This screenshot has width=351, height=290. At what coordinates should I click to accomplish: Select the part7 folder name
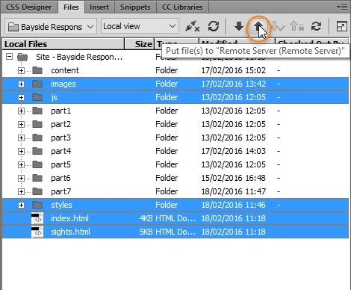point(61,191)
